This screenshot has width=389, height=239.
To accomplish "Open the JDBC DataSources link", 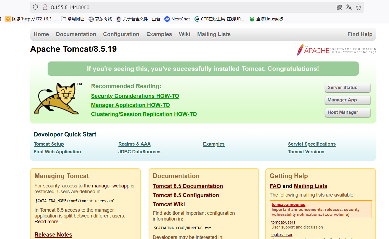I will point(139,152).
